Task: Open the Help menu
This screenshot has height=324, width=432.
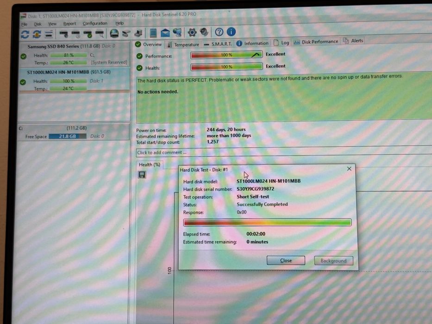Action: pos(119,23)
